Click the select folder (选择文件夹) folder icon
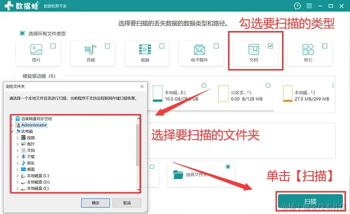The width and height of the screenshot is (350, 214). [178, 174]
